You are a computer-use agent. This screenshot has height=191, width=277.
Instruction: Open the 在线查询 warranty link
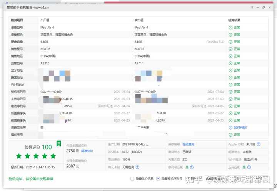[188, 144]
